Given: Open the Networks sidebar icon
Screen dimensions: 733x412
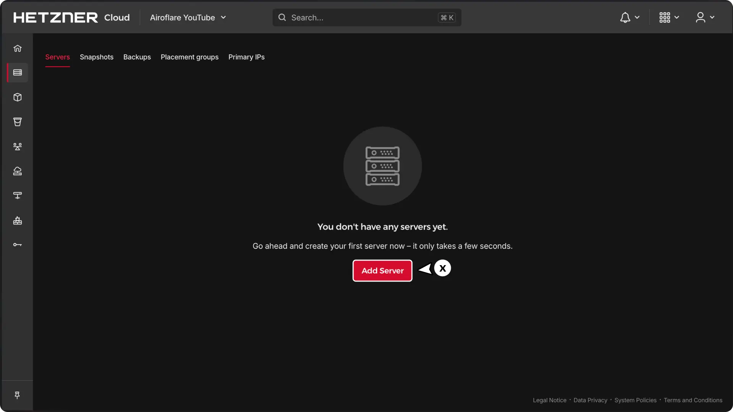Looking at the screenshot, I should (18, 196).
